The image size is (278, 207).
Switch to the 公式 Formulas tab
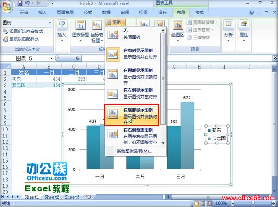pos(88,13)
